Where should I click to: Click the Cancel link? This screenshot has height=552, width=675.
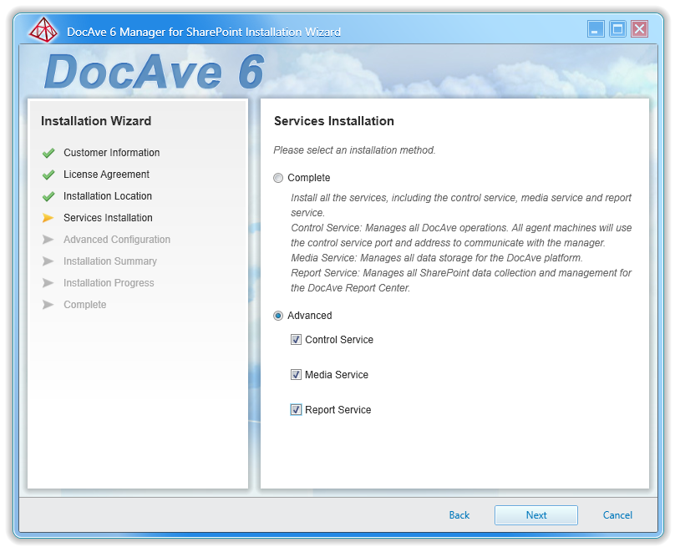617,515
